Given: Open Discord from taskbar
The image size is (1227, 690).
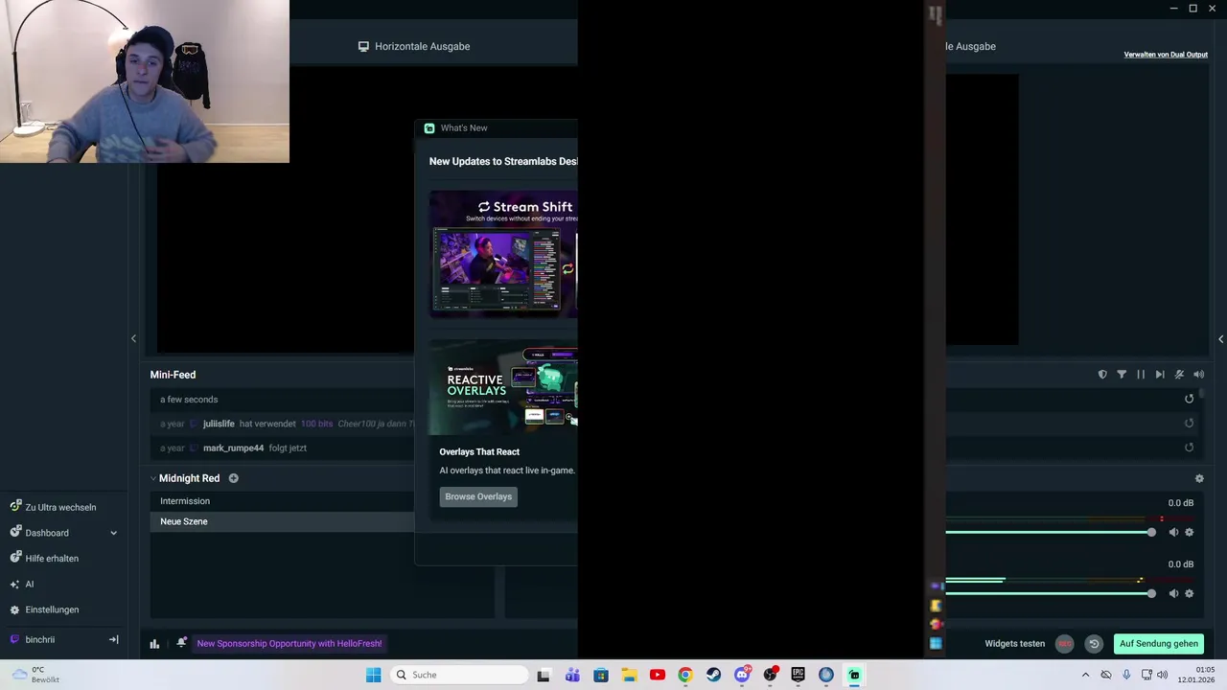Looking at the screenshot, I should click(x=742, y=675).
